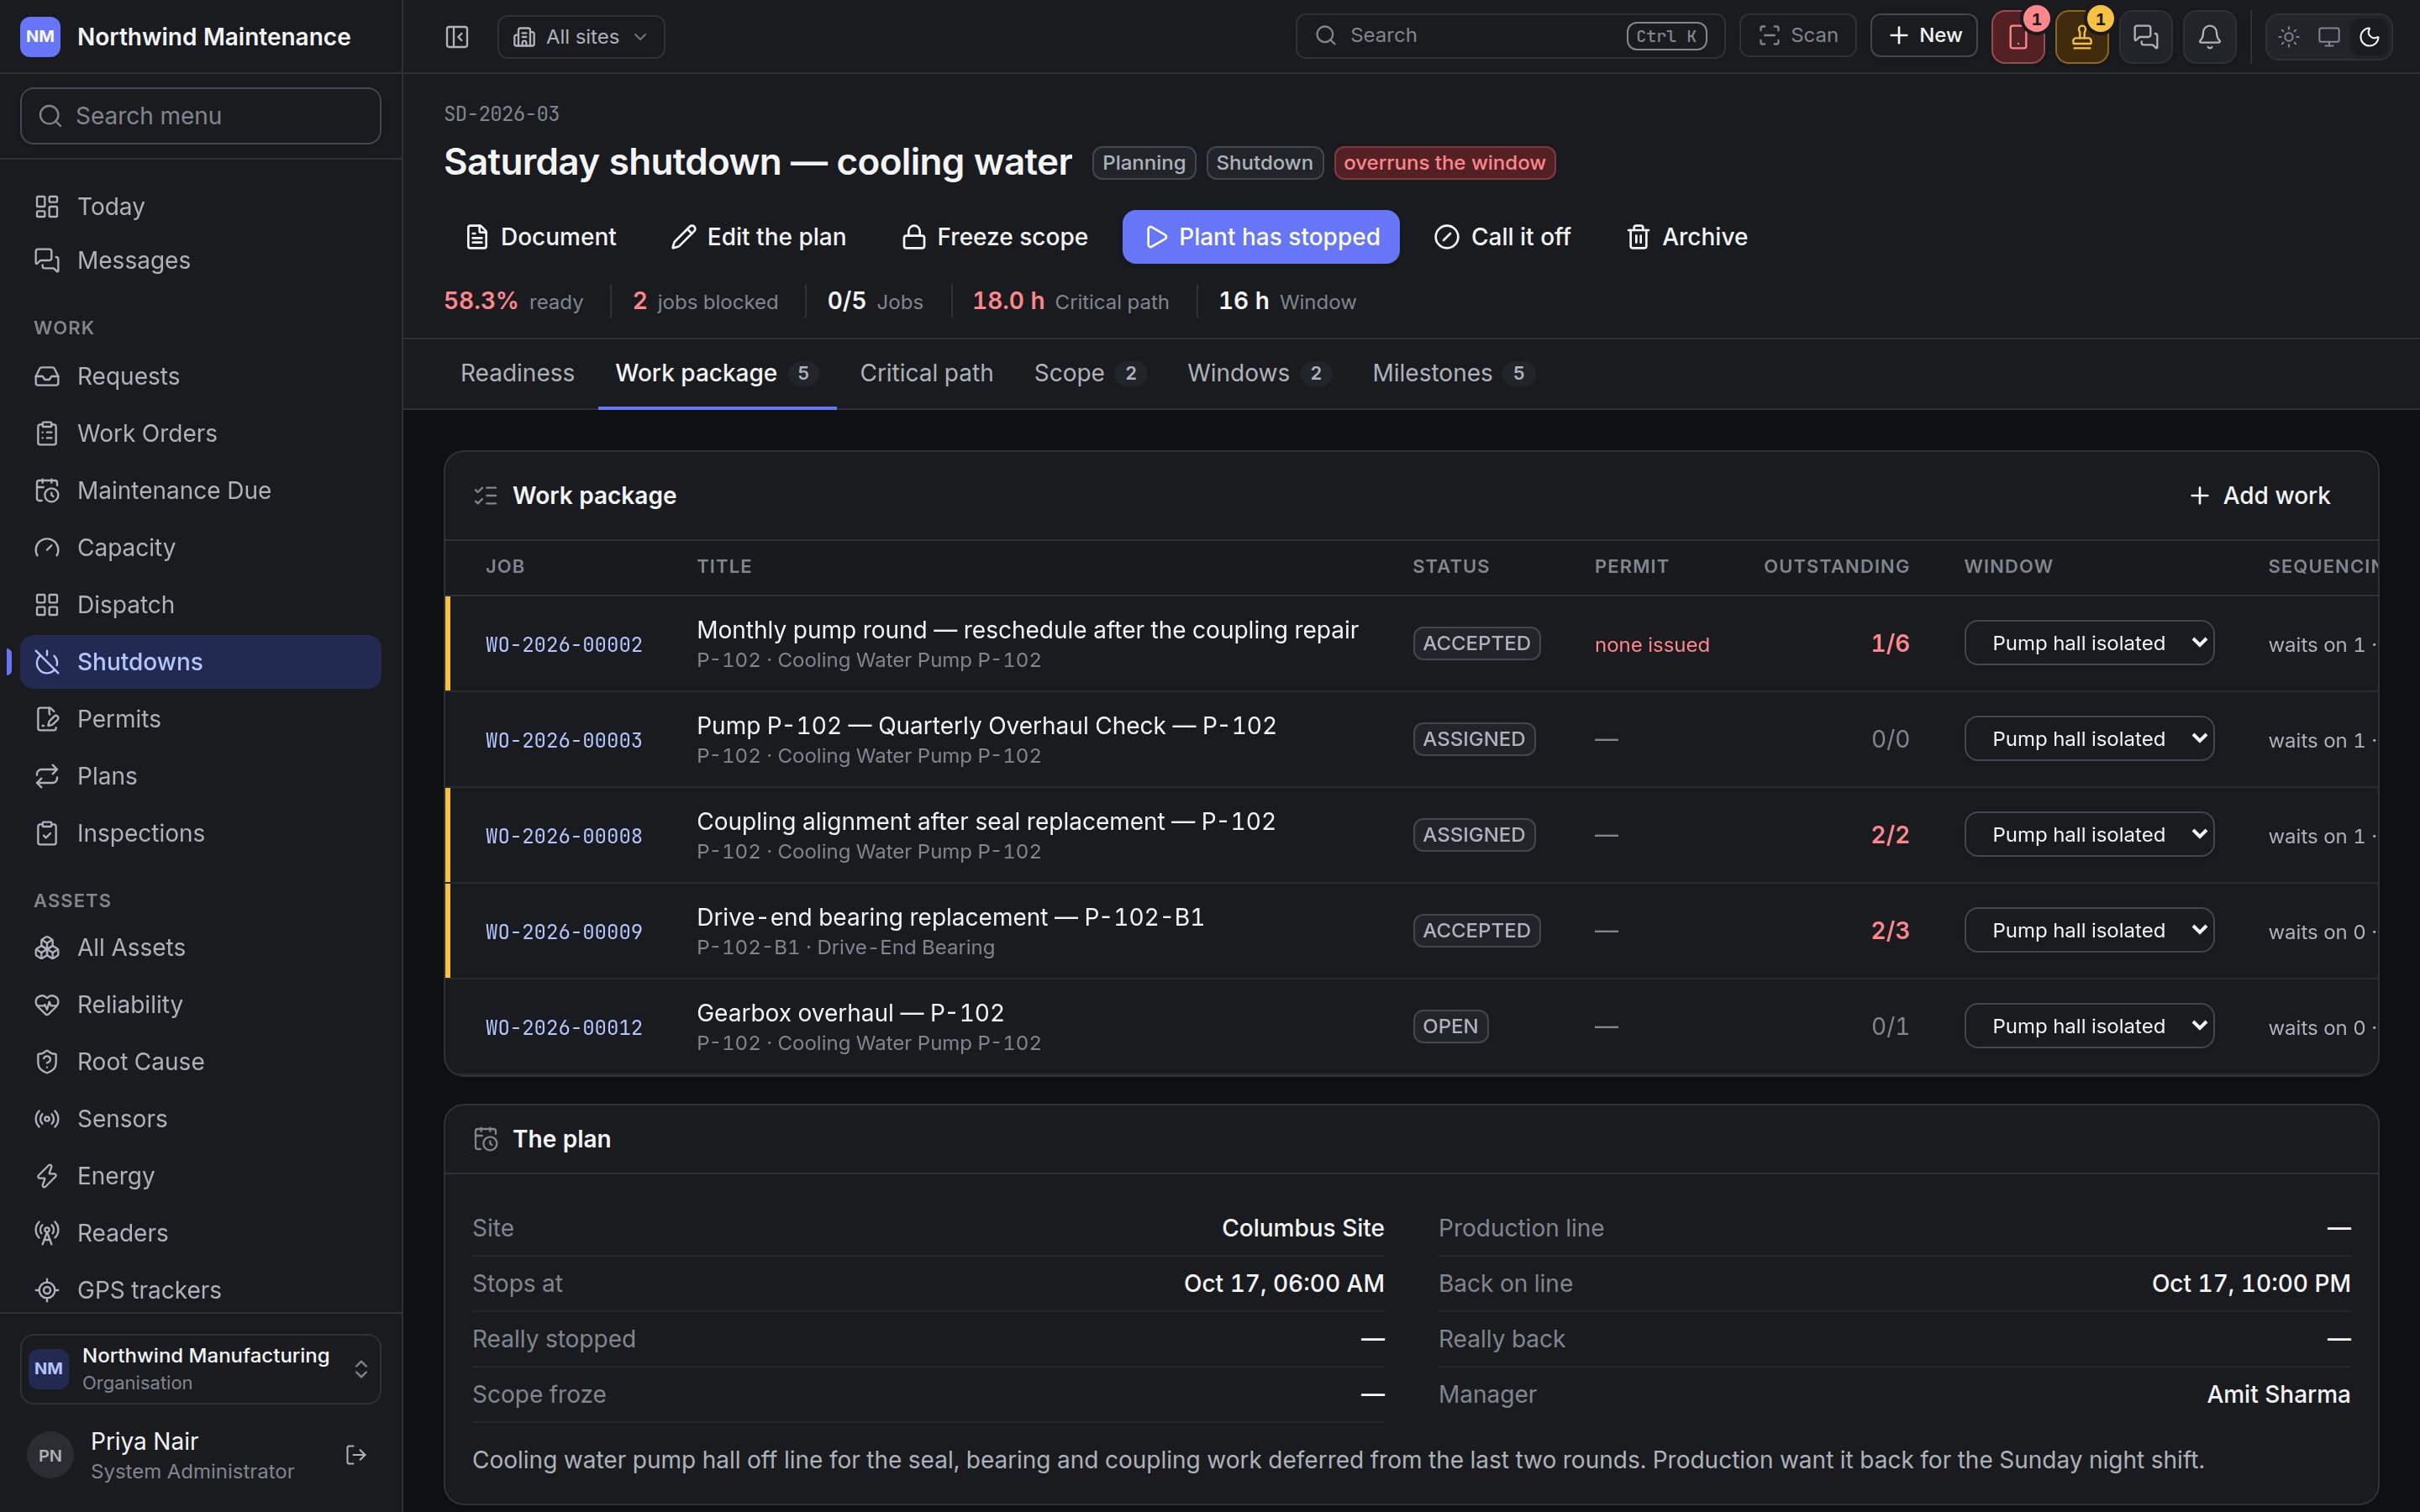Expand the All sites dropdown

[x=581, y=37]
